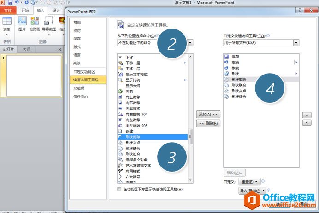Select 向右微移 command in list
Screen dimensions: 319x213
[153, 109]
